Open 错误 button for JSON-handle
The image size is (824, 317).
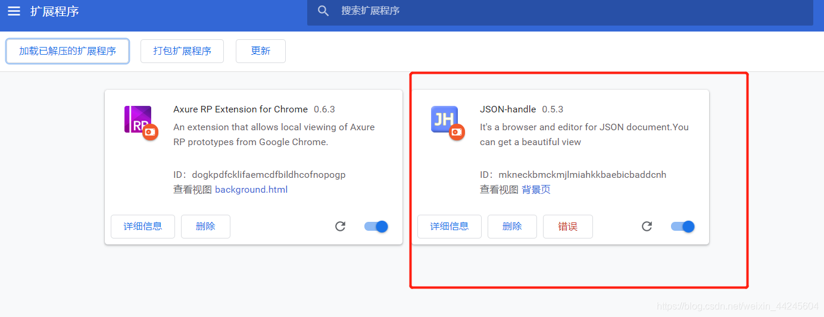coord(568,227)
